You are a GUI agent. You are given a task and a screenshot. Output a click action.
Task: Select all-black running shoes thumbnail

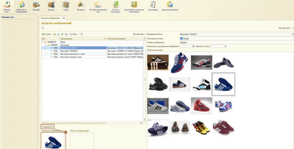158,84
